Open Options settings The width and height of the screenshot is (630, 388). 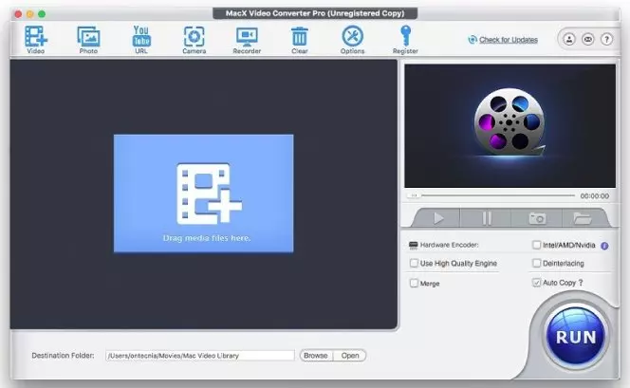[352, 39]
